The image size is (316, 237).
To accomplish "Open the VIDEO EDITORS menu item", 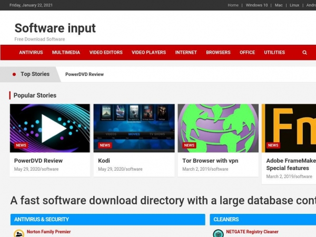I will [x=106, y=52].
